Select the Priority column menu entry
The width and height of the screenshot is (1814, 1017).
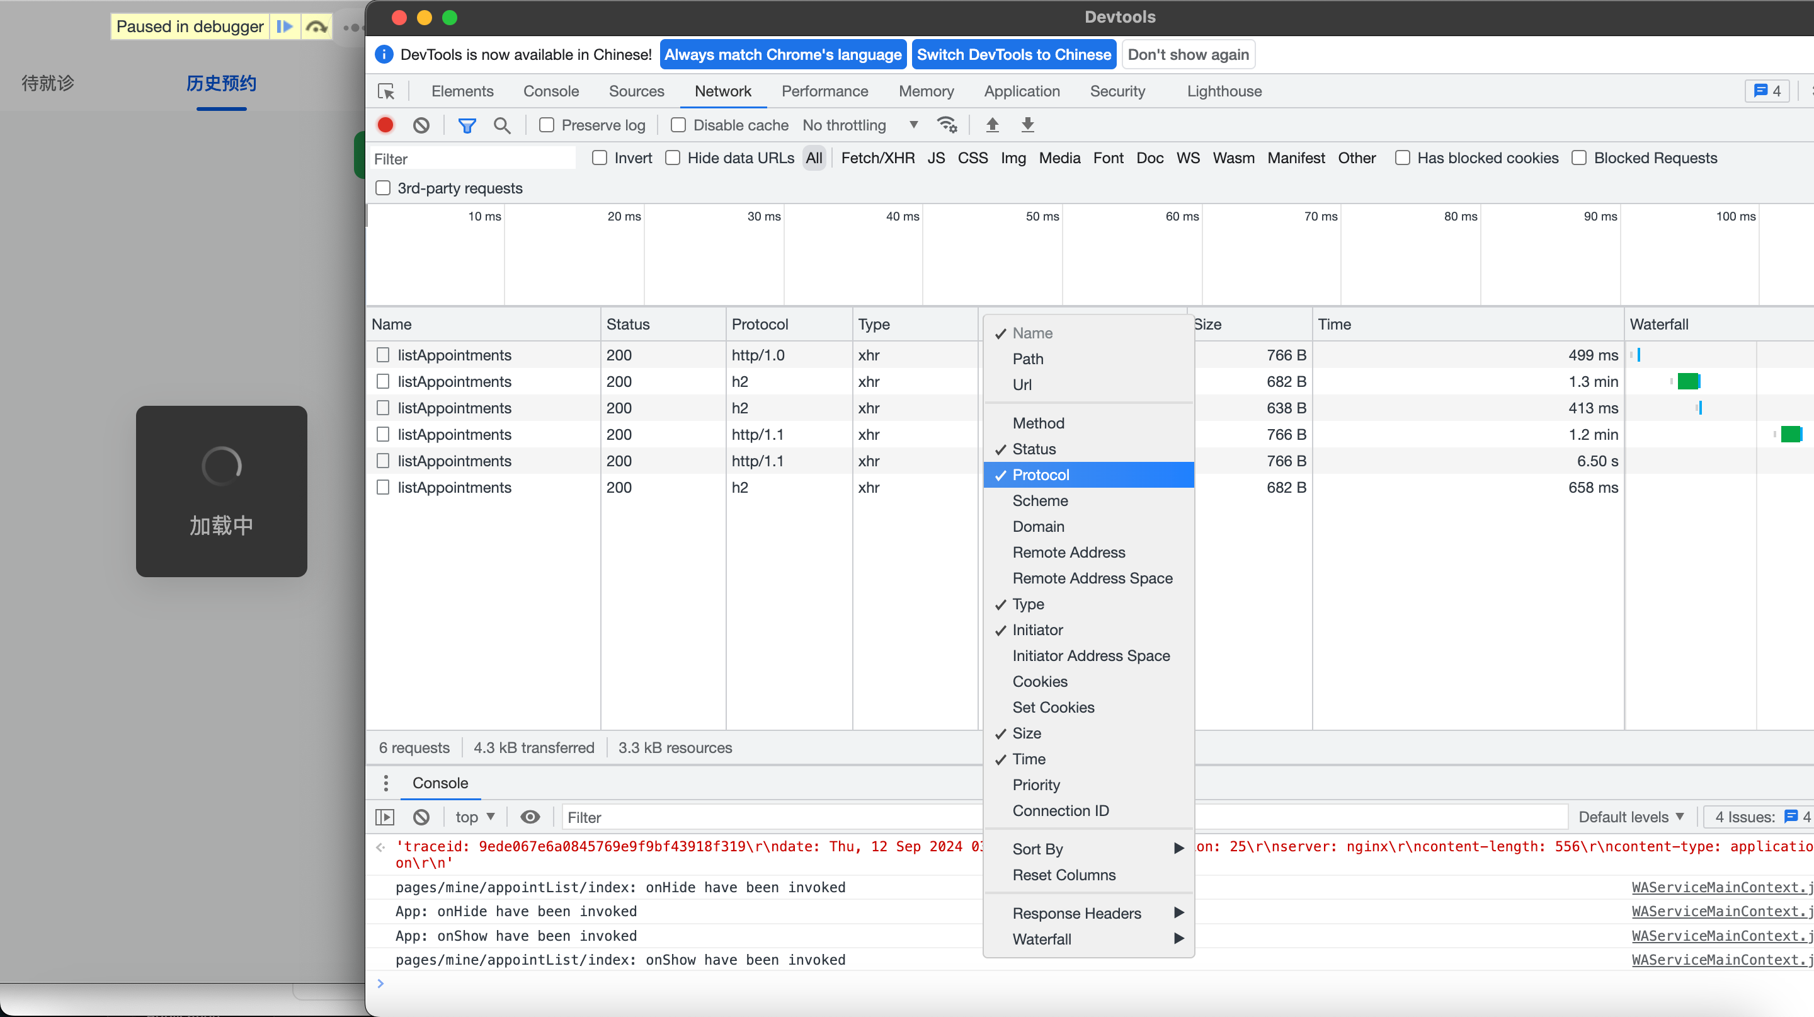(1088, 784)
